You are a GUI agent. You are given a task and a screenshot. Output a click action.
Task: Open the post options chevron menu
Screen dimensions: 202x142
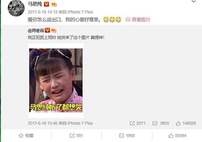[x=194, y=1]
